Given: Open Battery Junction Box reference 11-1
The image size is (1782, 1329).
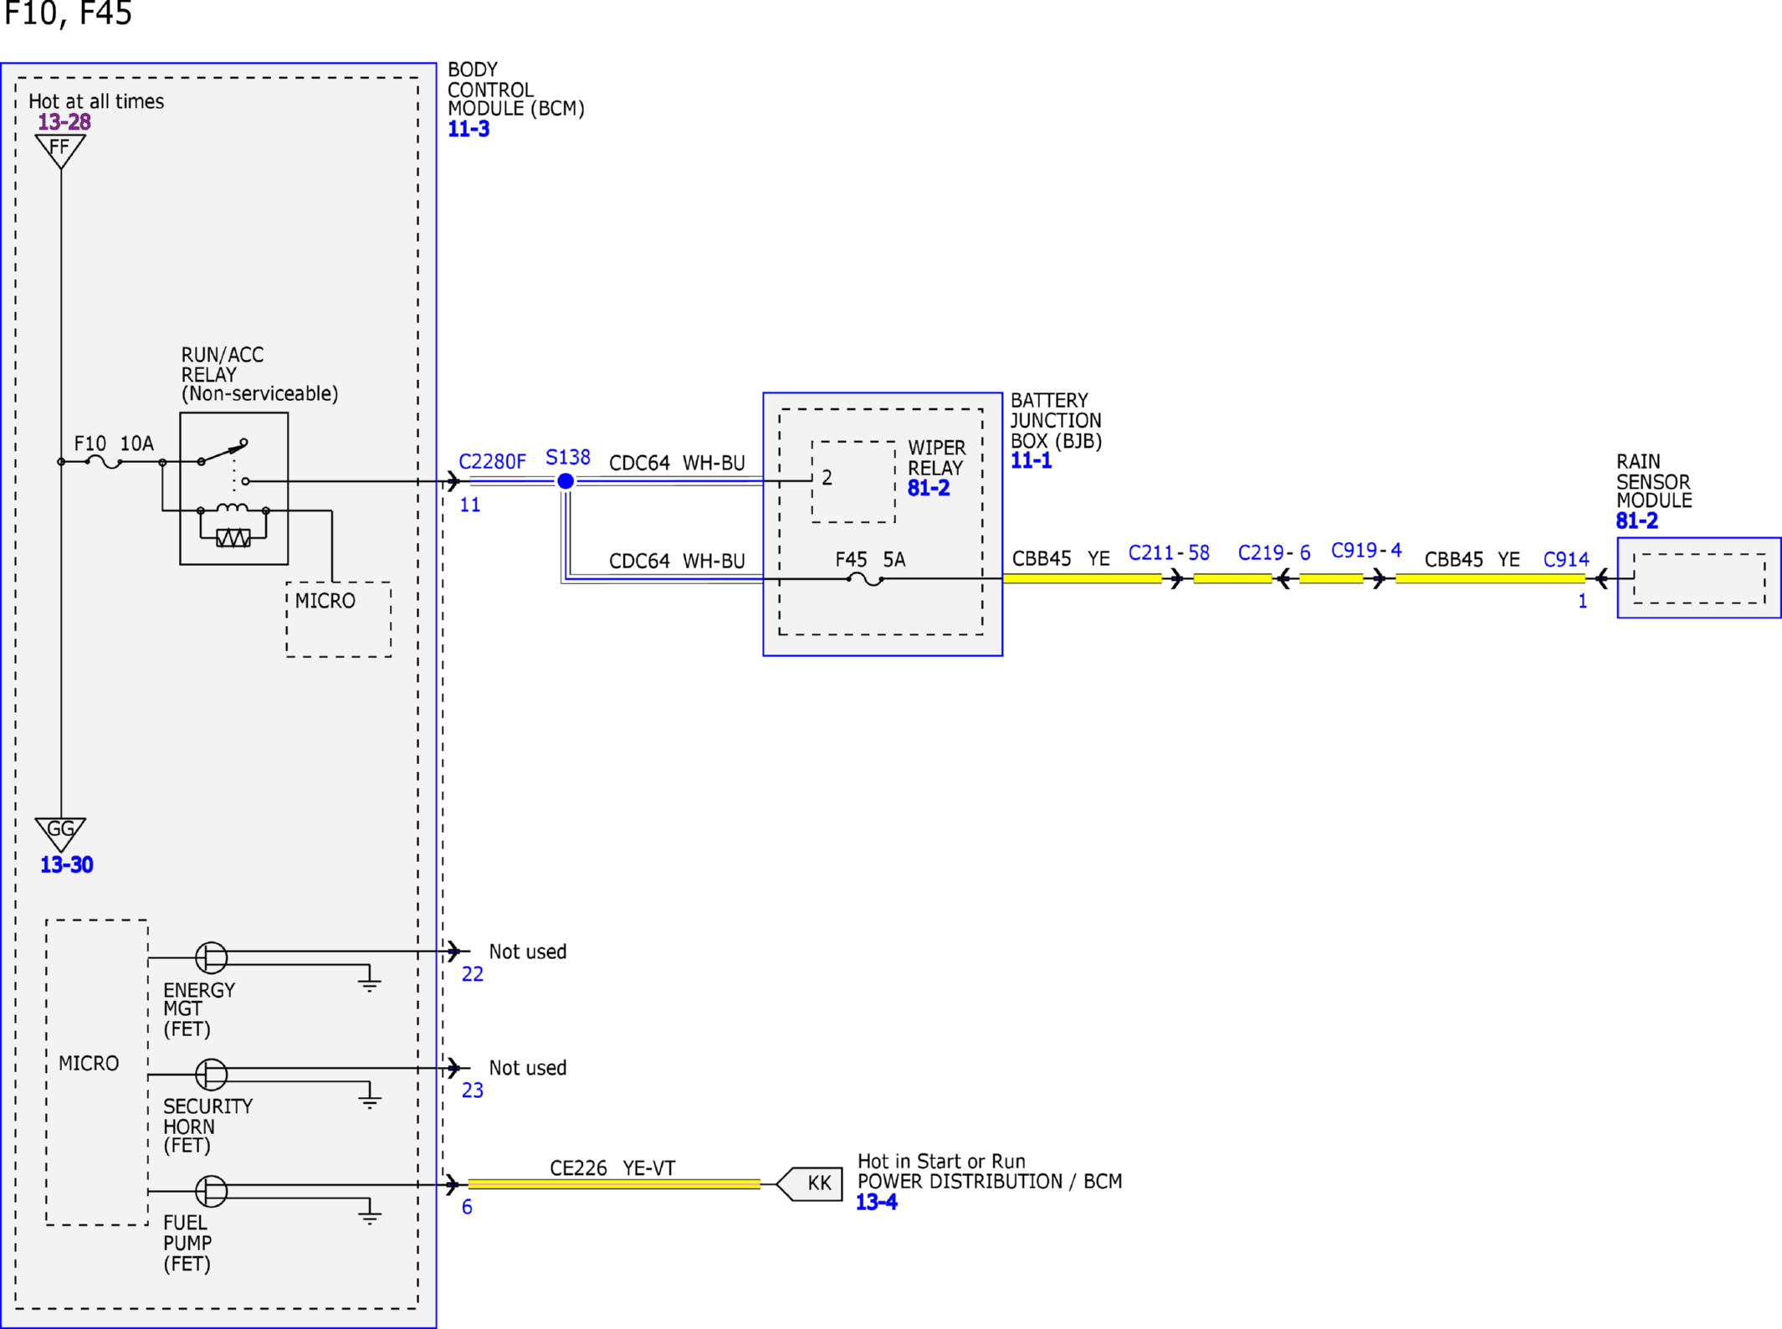Looking at the screenshot, I should (1031, 460).
